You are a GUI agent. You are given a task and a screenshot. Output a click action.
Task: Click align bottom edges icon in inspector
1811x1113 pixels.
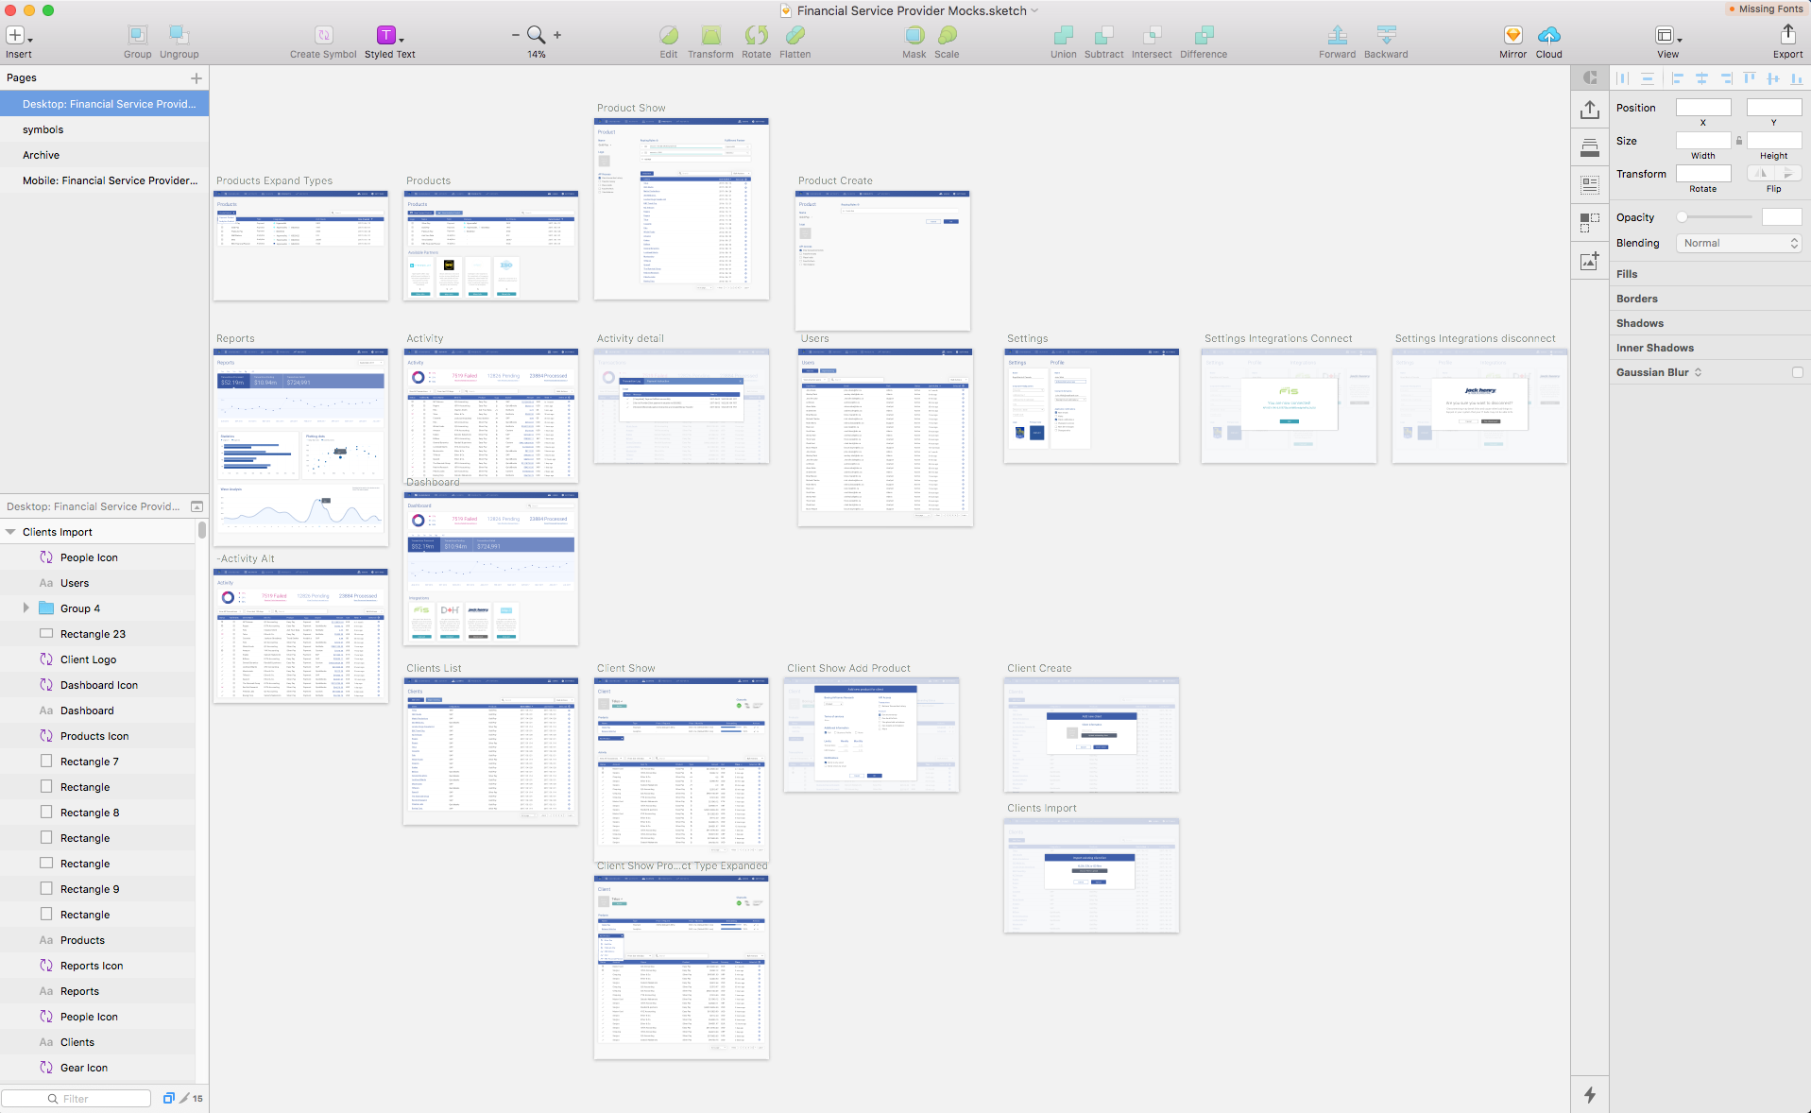[1796, 78]
